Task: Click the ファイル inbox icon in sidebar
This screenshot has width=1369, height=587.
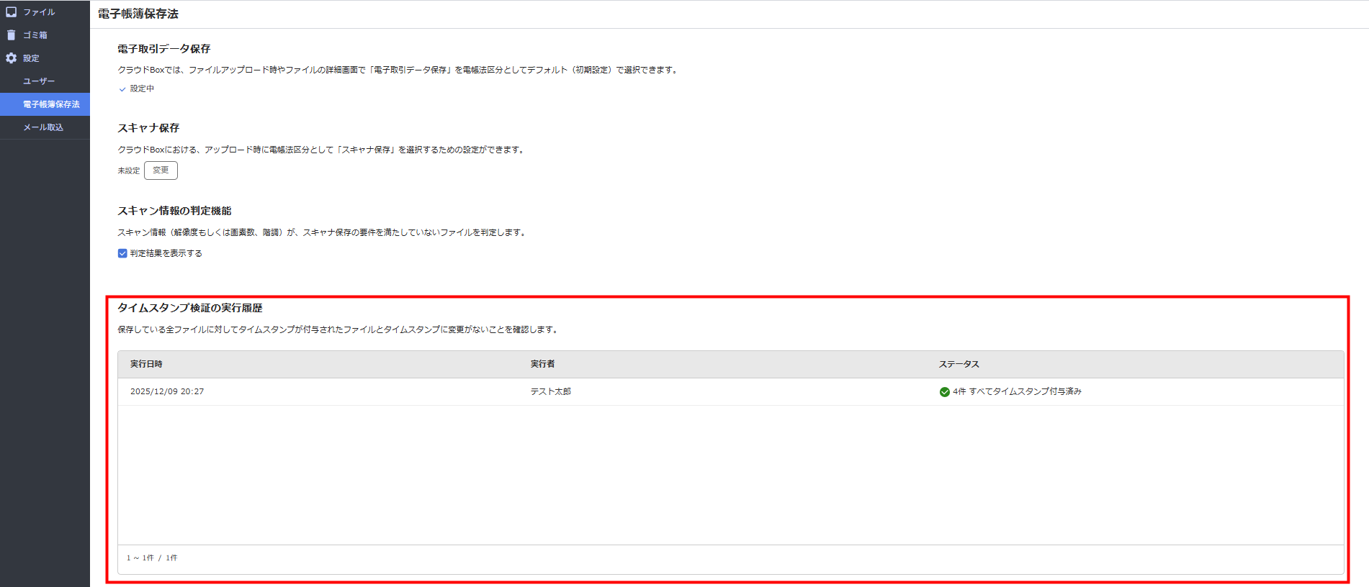Action: [x=11, y=12]
